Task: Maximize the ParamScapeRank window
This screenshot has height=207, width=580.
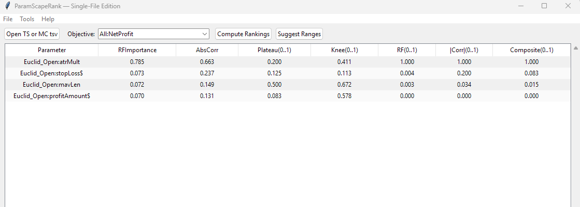Action: 544,6
